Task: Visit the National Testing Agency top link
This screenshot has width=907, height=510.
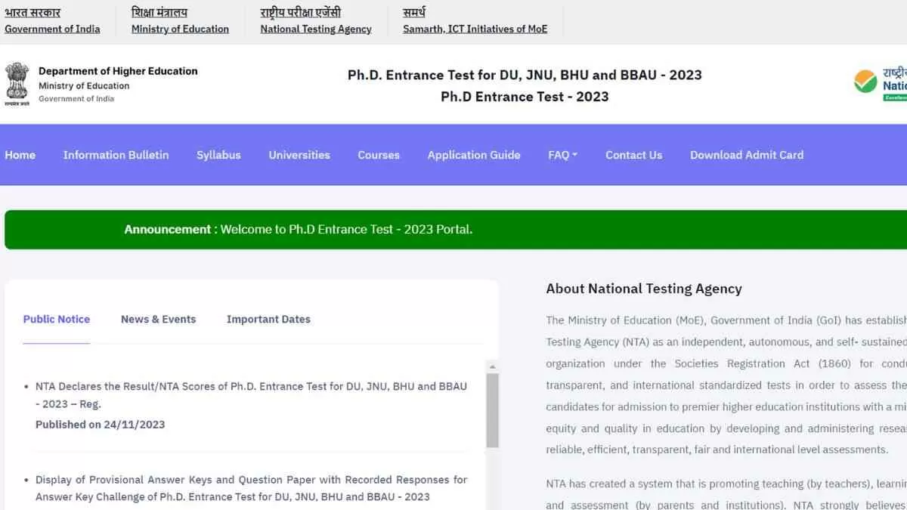Action: tap(316, 29)
